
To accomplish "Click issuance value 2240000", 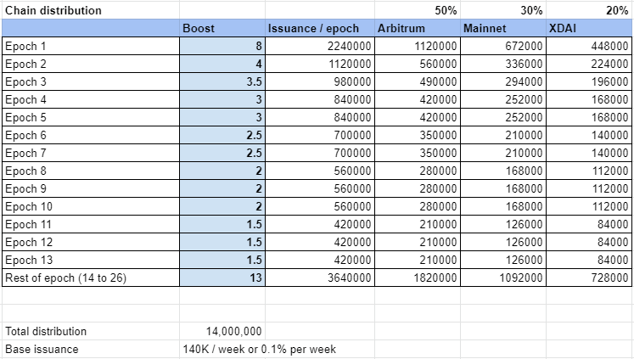I will click(x=320, y=46).
